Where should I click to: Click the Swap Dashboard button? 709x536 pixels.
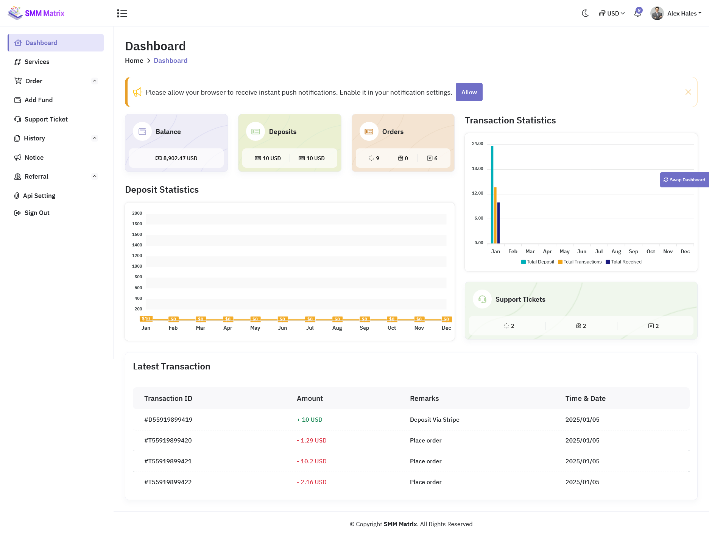684,180
